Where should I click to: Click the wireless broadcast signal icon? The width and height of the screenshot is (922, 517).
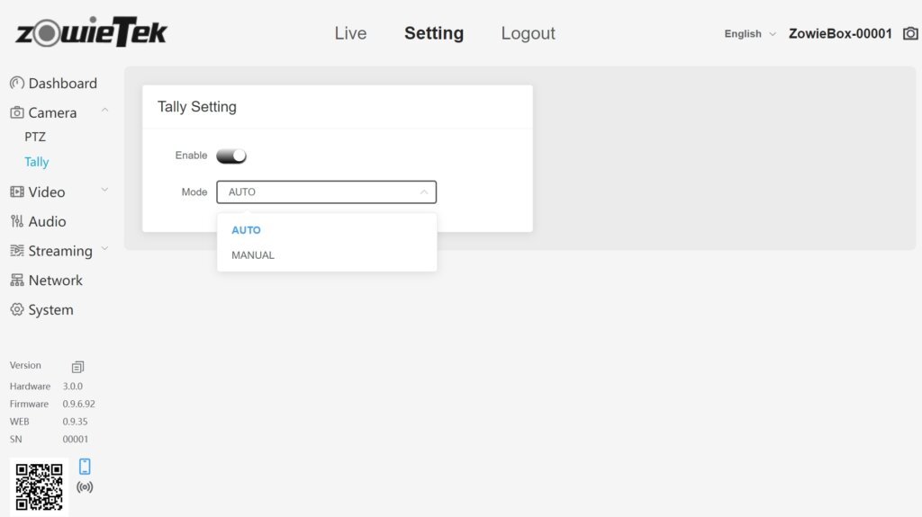[85, 487]
